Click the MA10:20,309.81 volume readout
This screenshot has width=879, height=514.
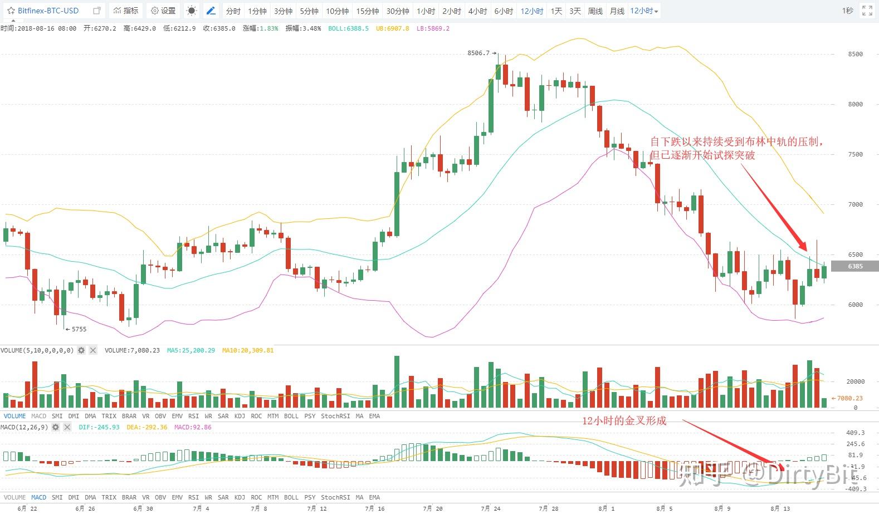pyautogui.click(x=248, y=350)
